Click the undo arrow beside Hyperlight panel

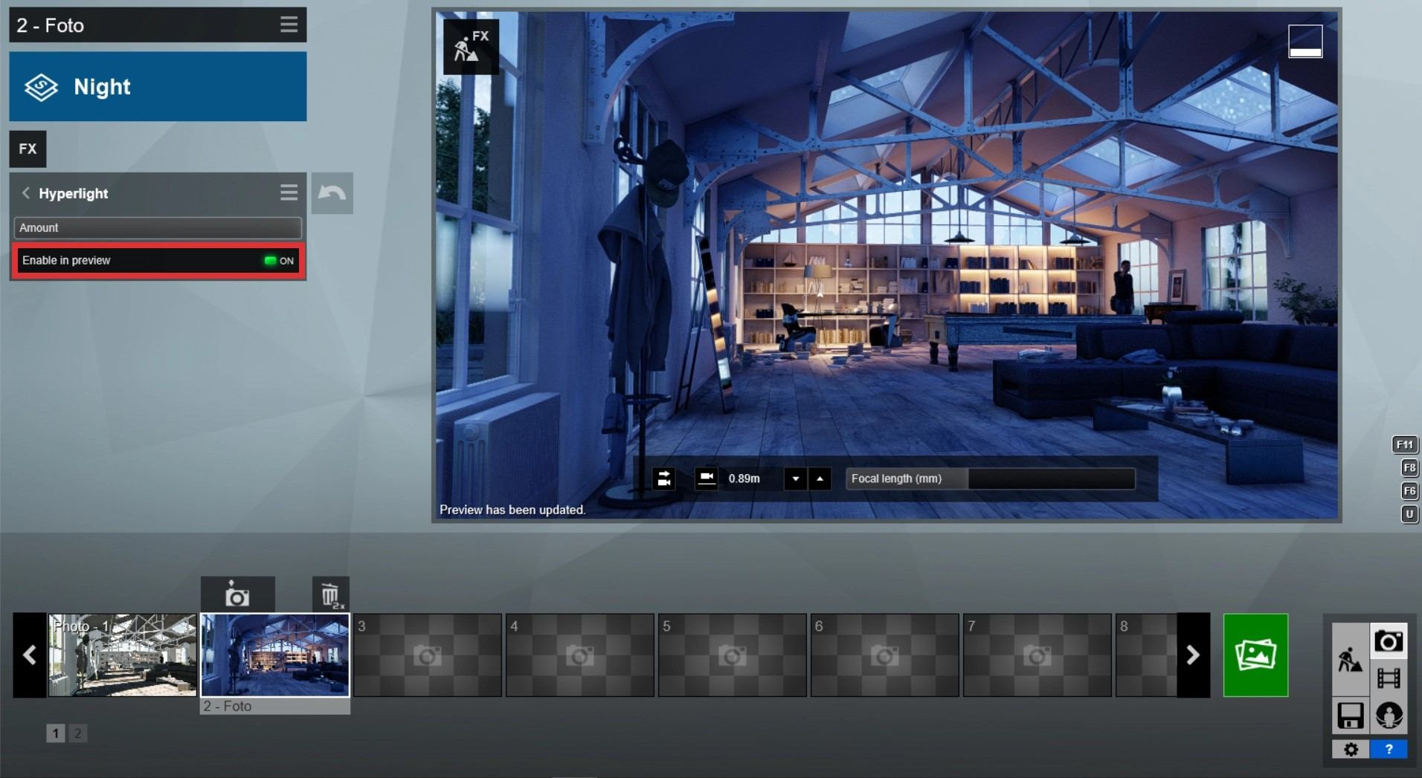332,193
